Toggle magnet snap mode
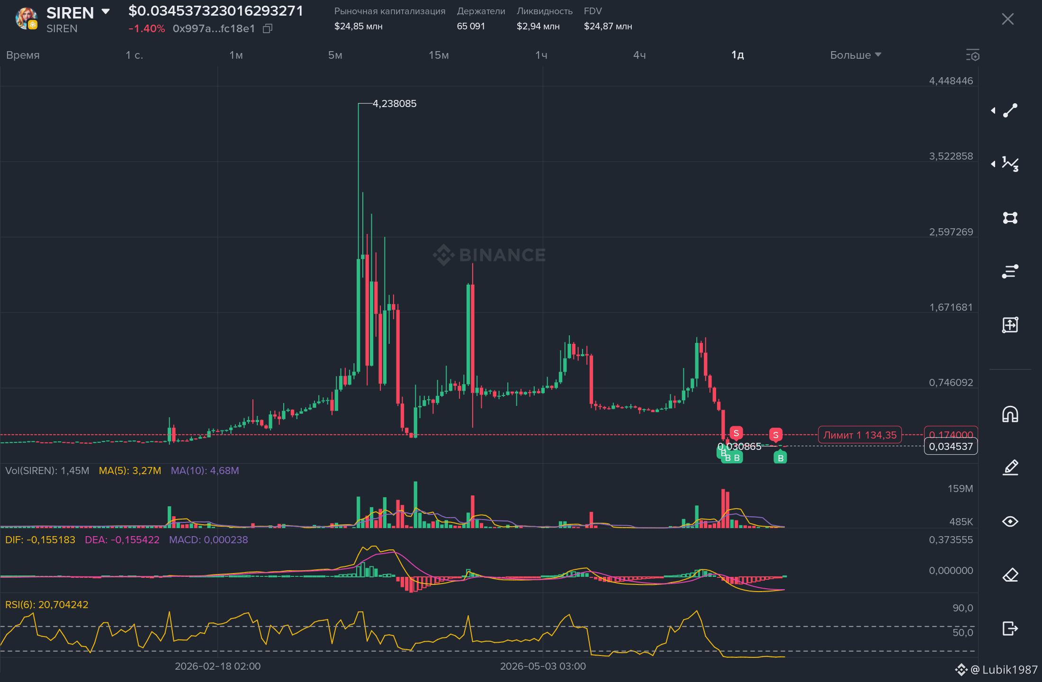Image resolution: width=1042 pixels, height=682 pixels. (1010, 414)
